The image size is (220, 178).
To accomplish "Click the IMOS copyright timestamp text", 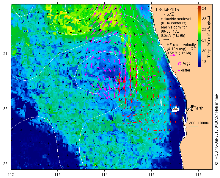I will click(216, 130).
